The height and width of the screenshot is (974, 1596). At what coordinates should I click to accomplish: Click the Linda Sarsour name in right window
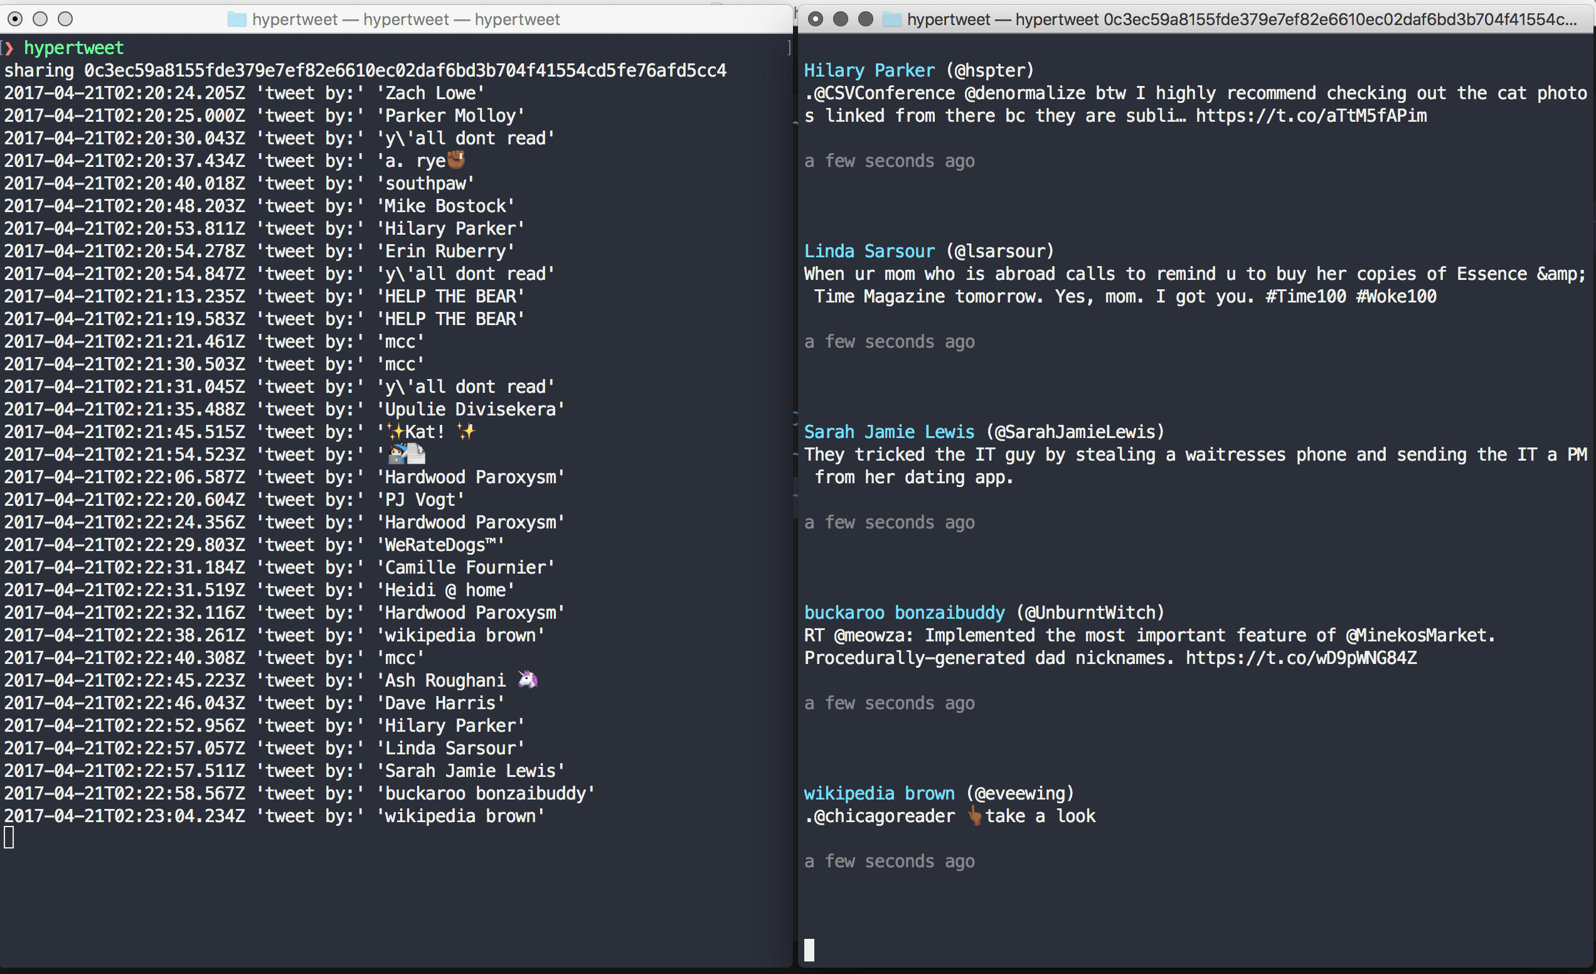[870, 251]
